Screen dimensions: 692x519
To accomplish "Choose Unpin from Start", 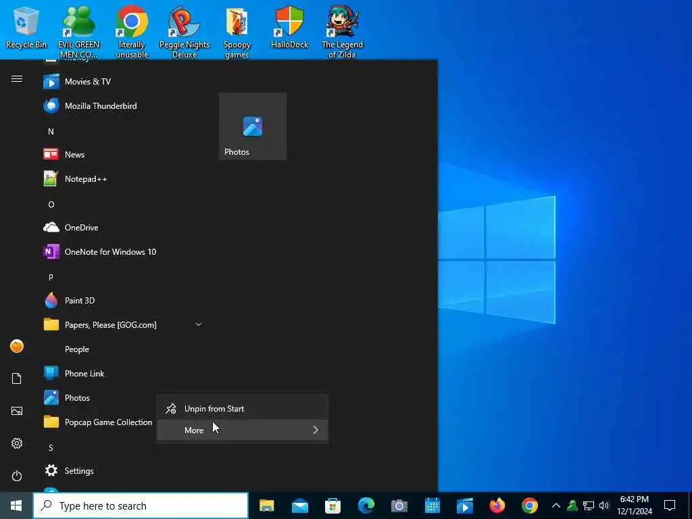I will pyautogui.click(x=243, y=409).
